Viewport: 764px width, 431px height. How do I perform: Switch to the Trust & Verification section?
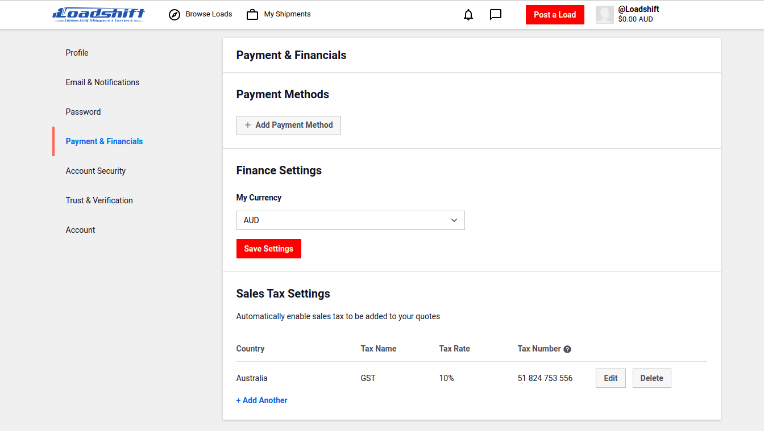pyautogui.click(x=99, y=200)
